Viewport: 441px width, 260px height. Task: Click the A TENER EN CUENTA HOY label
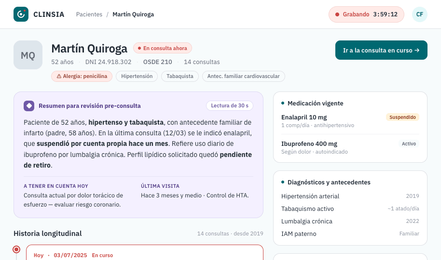pos(56,186)
